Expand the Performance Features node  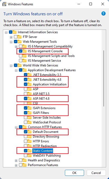(x=16, y=165)
